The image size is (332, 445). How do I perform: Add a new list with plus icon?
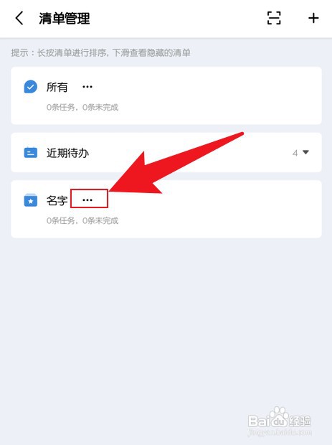click(313, 18)
